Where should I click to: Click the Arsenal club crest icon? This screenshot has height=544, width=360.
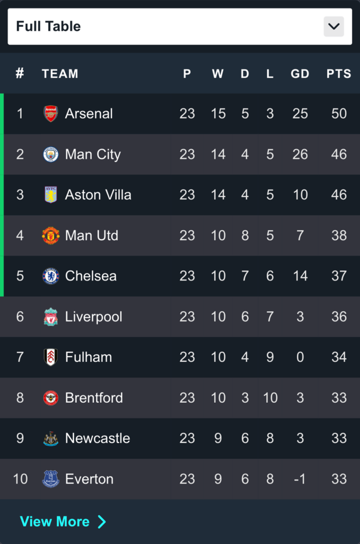[x=51, y=114]
